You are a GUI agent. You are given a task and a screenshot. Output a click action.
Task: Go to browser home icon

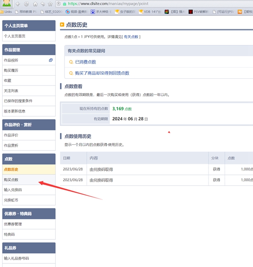pos(35,4)
